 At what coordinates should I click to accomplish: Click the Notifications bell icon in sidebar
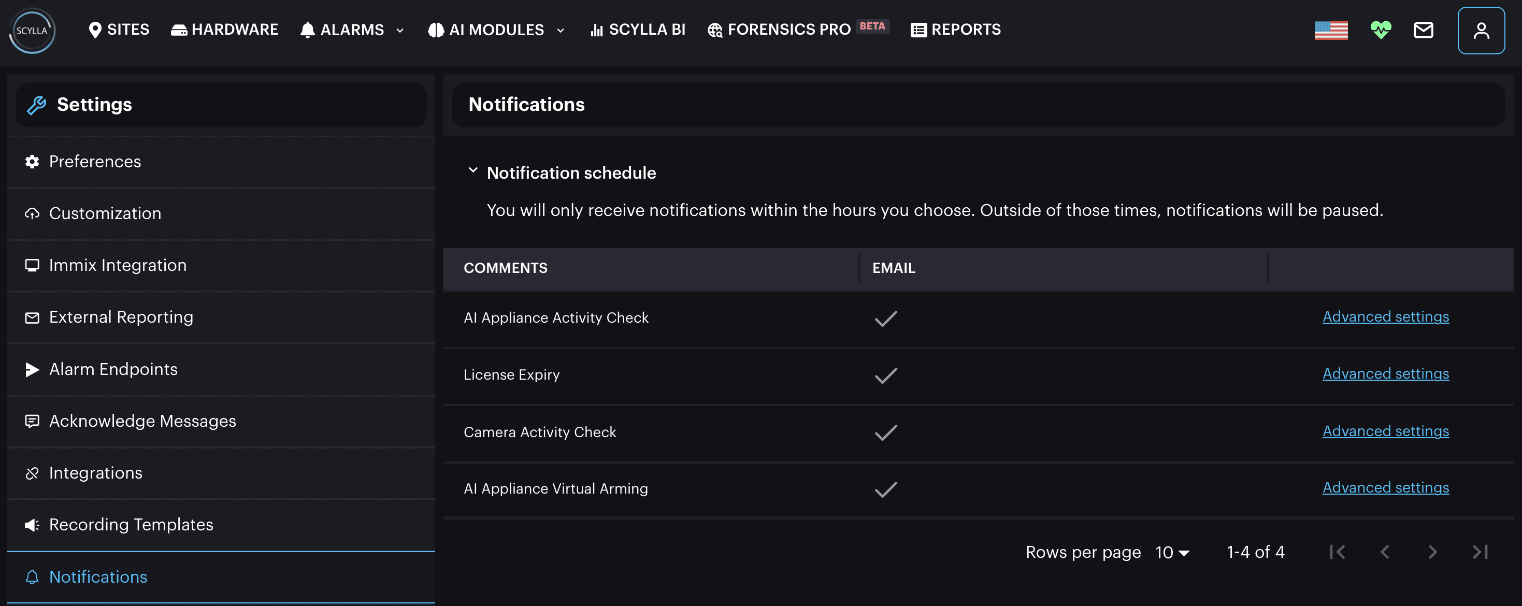(32, 577)
